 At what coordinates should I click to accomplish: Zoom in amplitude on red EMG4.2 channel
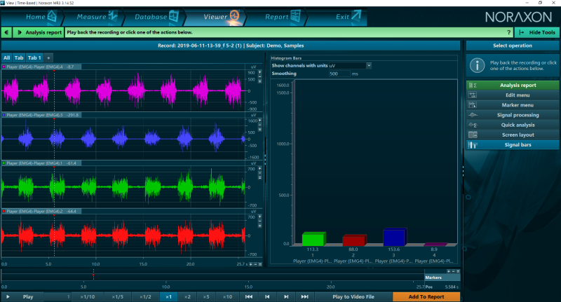(259, 217)
